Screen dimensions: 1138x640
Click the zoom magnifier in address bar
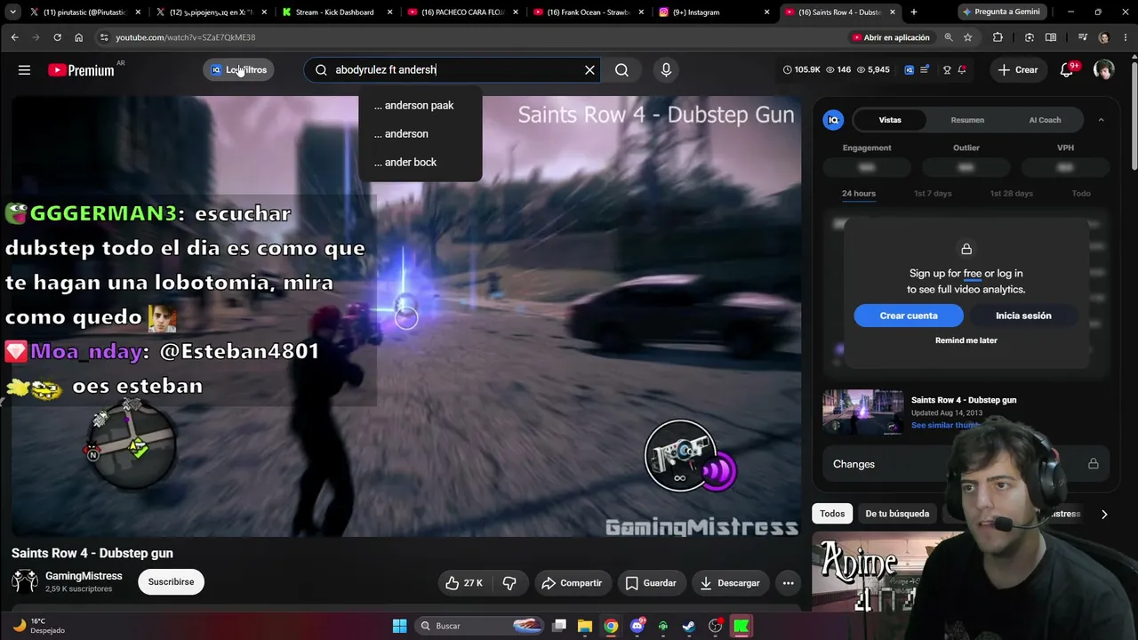949,37
